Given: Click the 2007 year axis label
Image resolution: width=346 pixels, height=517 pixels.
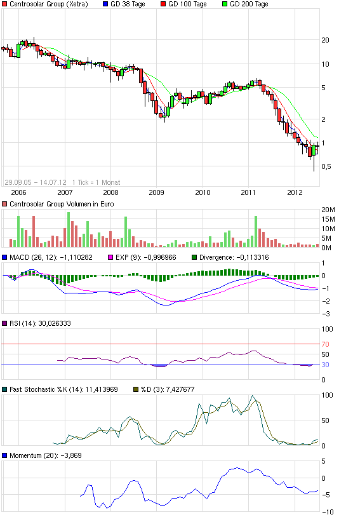Looking at the screenshot, I should click(x=65, y=192).
